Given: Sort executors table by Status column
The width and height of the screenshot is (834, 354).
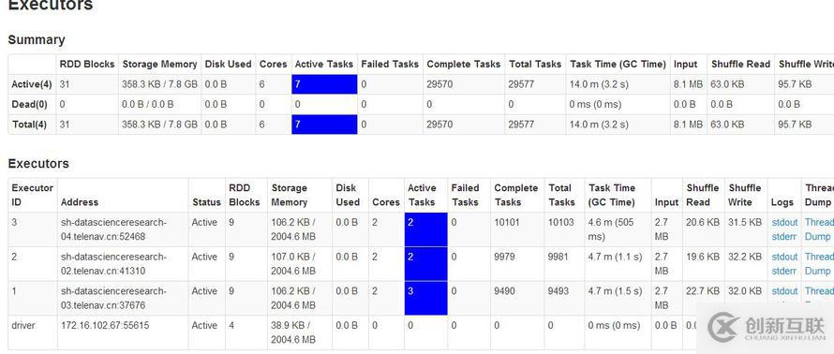Looking at the screenshot, I should 206,202.
